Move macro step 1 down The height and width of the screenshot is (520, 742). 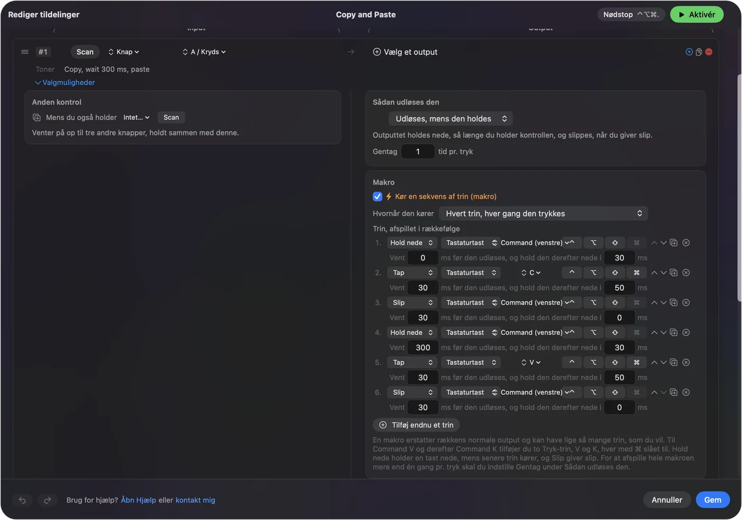664,243
